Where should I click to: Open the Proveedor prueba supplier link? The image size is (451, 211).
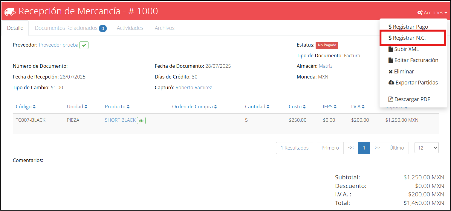[59, 45]
